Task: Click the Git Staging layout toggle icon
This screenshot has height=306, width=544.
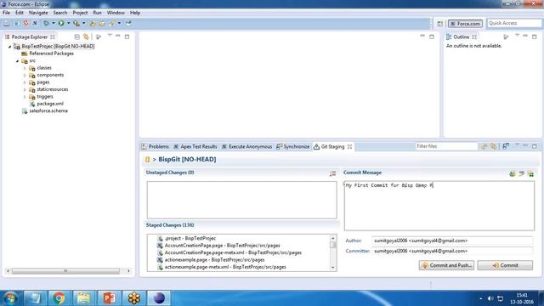Action: coord(506,146)
